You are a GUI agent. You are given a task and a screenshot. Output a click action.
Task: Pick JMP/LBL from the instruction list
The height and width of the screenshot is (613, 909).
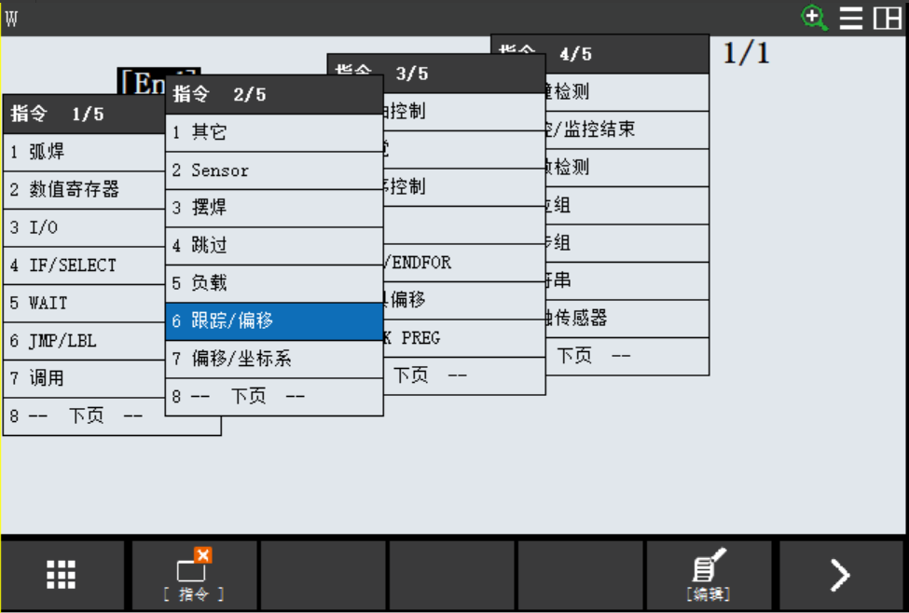click(84, 341)
